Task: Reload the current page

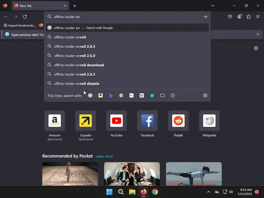Action: click(25, 17)
